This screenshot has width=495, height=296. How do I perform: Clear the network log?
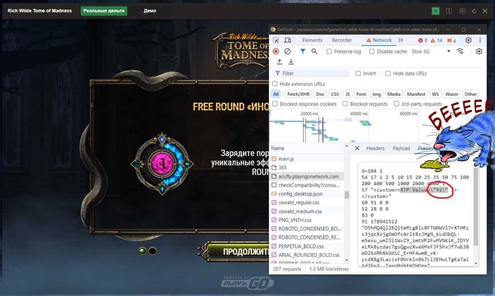click(287, 51)
